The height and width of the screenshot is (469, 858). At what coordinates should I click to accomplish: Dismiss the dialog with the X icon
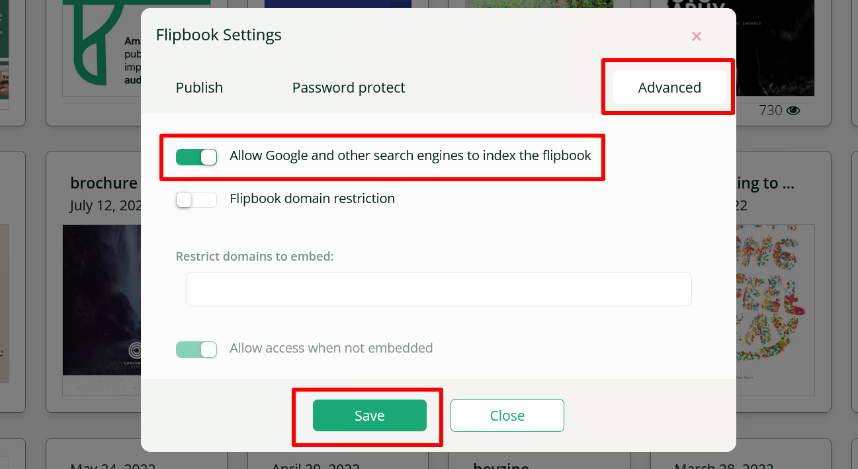click(696, 36)
